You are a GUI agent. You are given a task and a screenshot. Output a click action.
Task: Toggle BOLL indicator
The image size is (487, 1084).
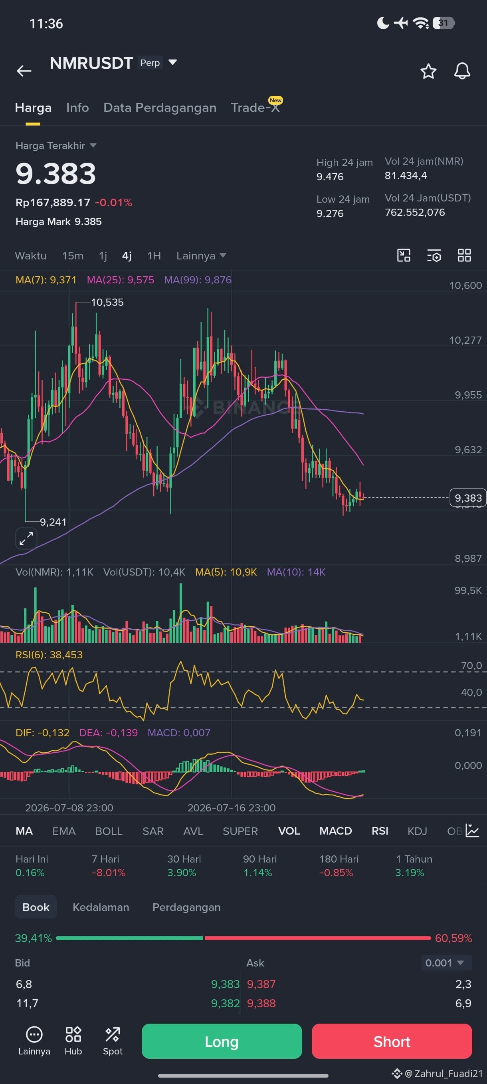[109, 831]
